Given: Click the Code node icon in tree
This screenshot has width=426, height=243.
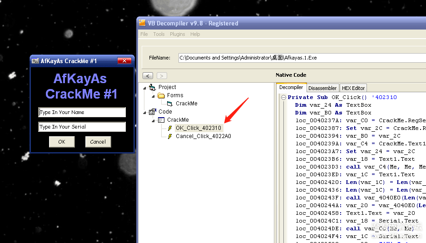Looking at the screenshot, I should coord(153,112).
